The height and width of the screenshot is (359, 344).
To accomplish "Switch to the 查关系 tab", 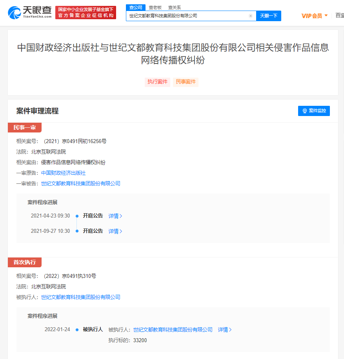I will pyautogui.click(x=174, y=7).
